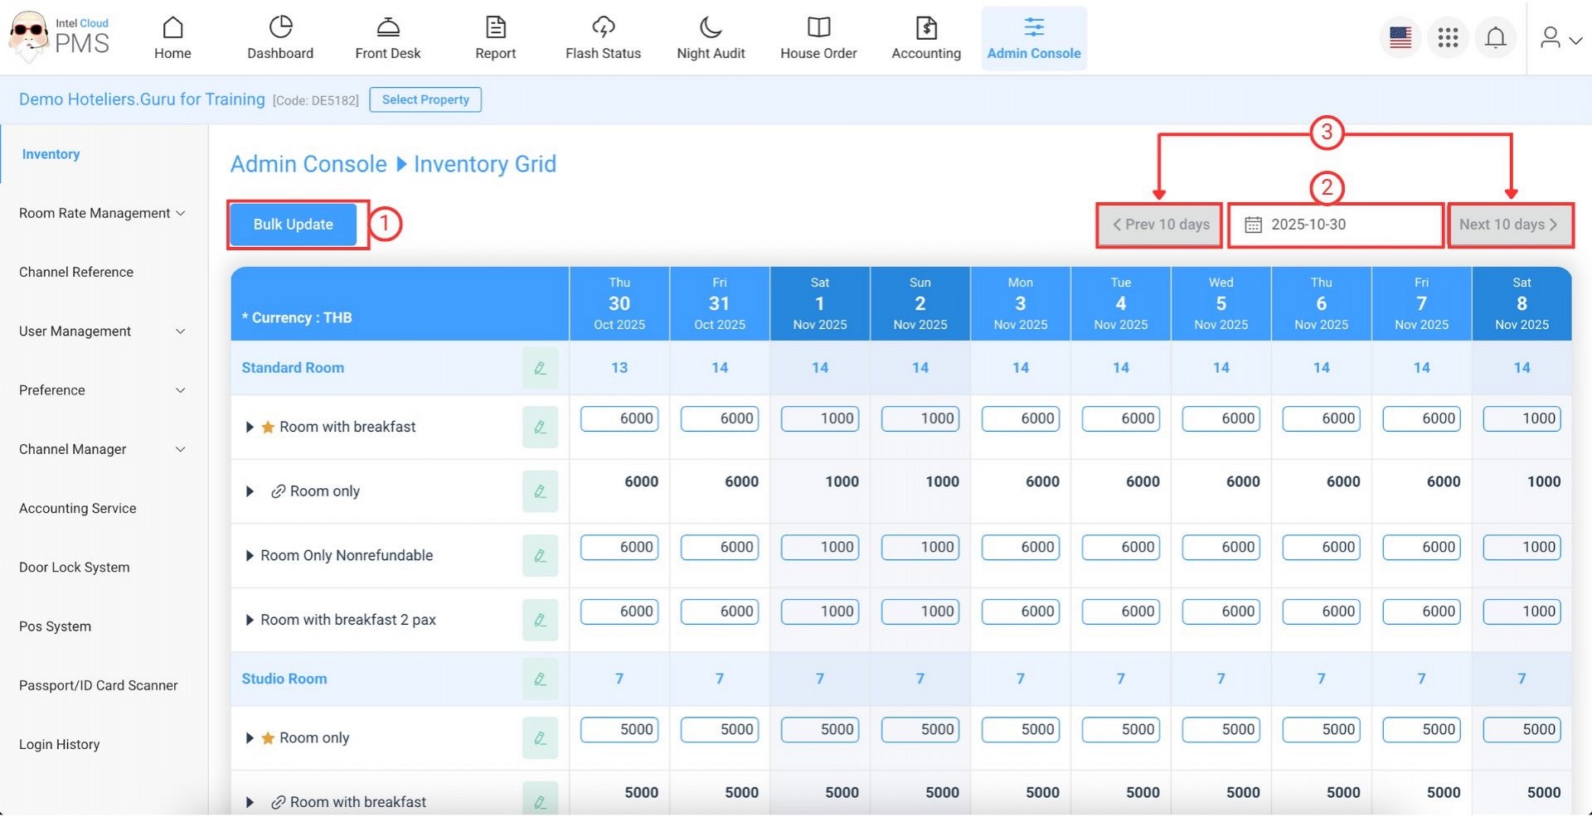The width and height of the screenshot is (1592, 817).
Task: Expand Room with breakfast 2 pax row
Action: (x=249, y=620)
